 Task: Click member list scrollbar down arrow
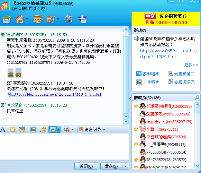point(197,166)
